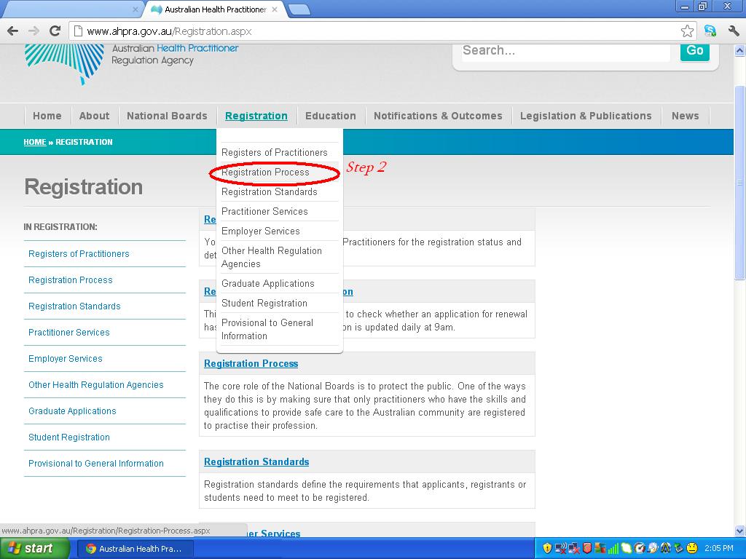
Task: Open the Education navigation dropdown
Action: pyautogui.click(x=331, y=115)
